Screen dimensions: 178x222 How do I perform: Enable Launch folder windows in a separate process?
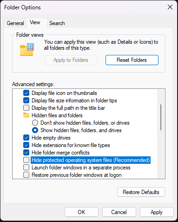click(x=26, y=168)
